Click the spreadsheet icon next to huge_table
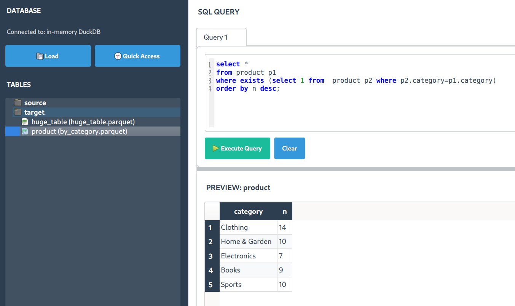The width and height of the screenshot is (515, 306). pyautogui.click(x=25, y=121)
